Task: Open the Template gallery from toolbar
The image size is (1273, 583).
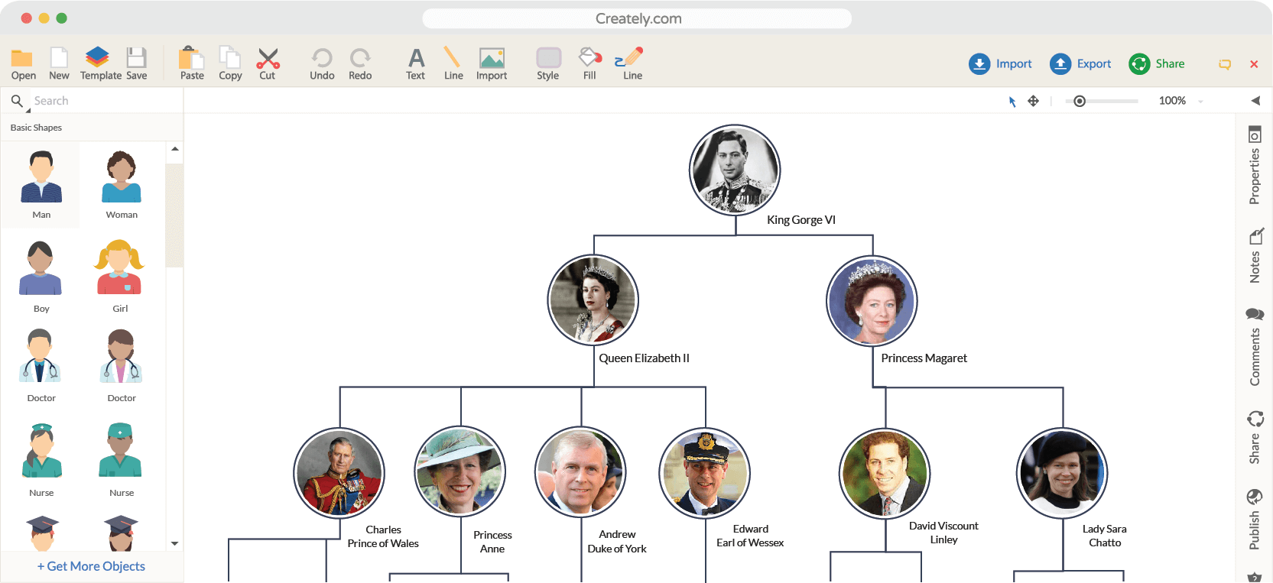Action: click(x=100, y=63)
